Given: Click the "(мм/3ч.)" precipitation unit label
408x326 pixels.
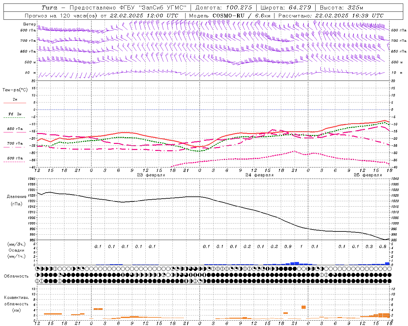Looking at the screenshot, I should [x=17, y=244].
